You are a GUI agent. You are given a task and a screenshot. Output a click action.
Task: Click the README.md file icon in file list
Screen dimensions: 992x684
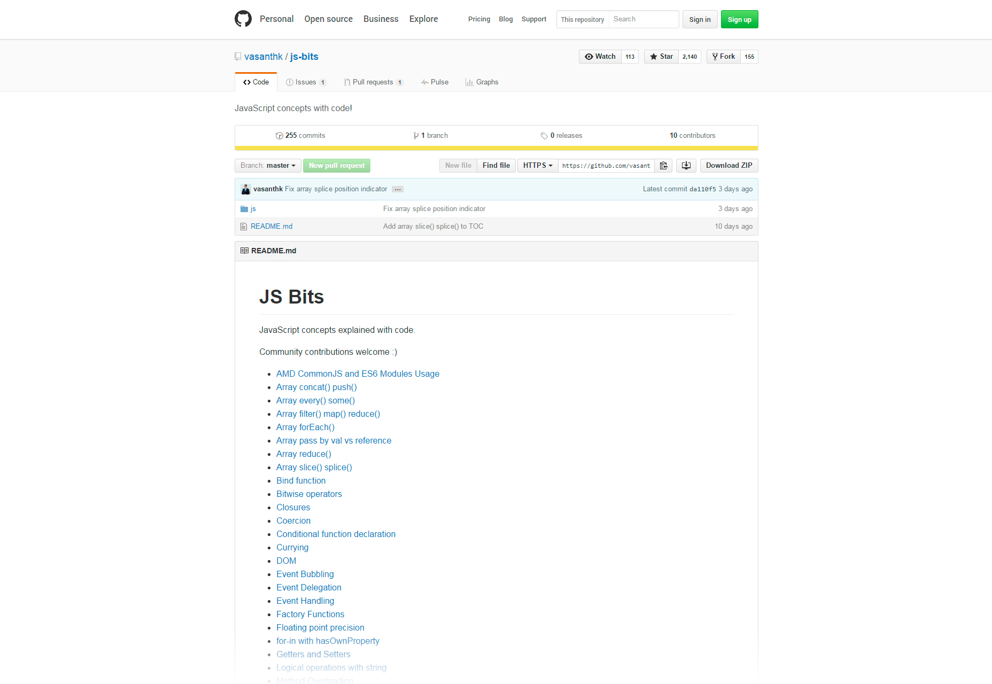(x=244, y=227)
